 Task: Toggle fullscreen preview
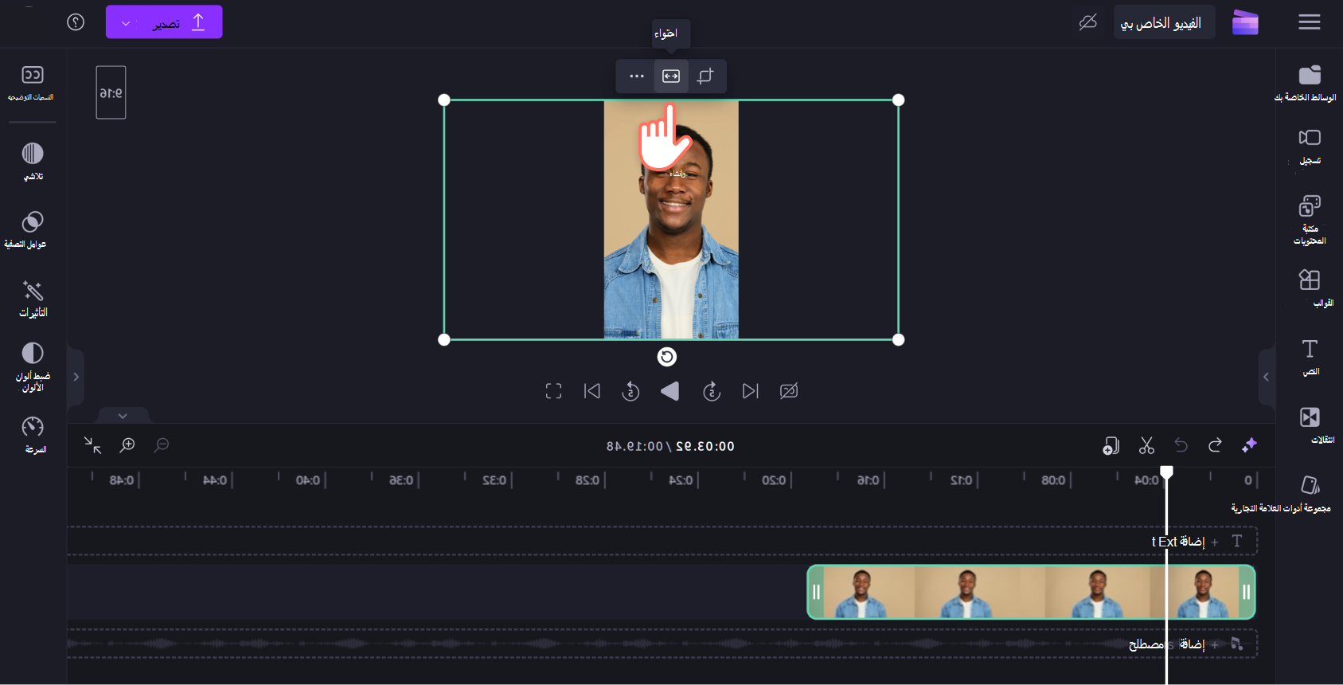tap(553, 391)
